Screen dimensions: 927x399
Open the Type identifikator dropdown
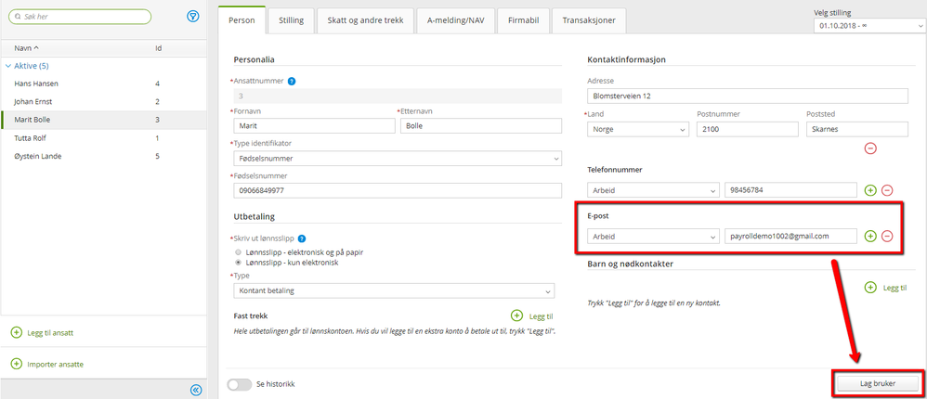tap(398, 159)
